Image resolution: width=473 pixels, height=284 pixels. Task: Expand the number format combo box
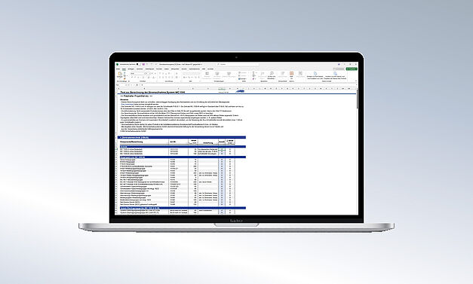click(x=192, y=74)
